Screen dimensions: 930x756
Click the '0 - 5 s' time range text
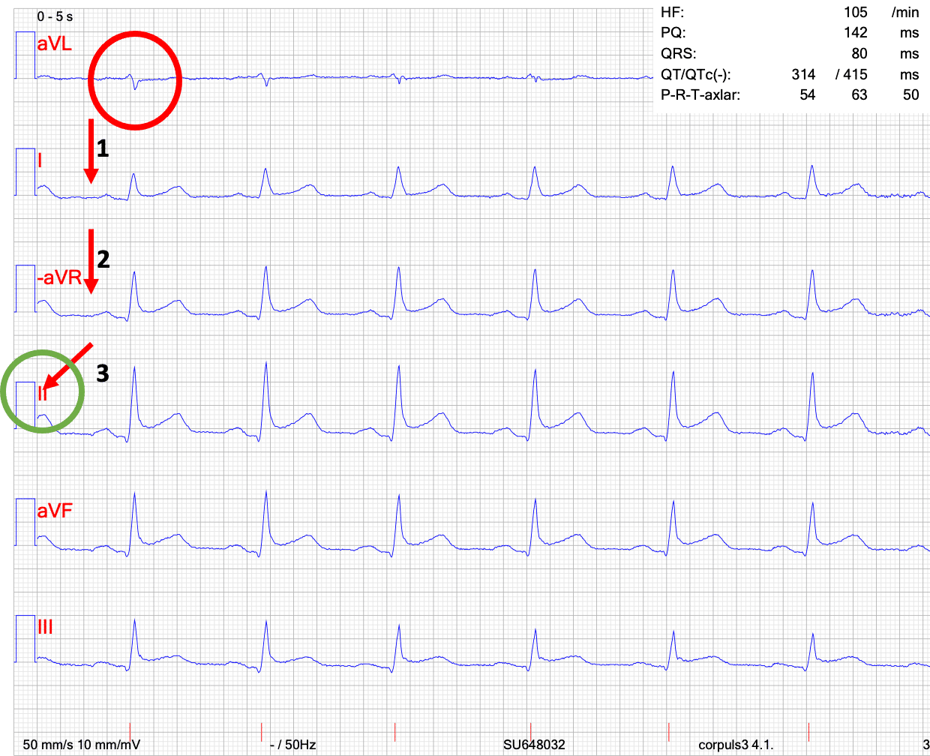click(55, 16)
